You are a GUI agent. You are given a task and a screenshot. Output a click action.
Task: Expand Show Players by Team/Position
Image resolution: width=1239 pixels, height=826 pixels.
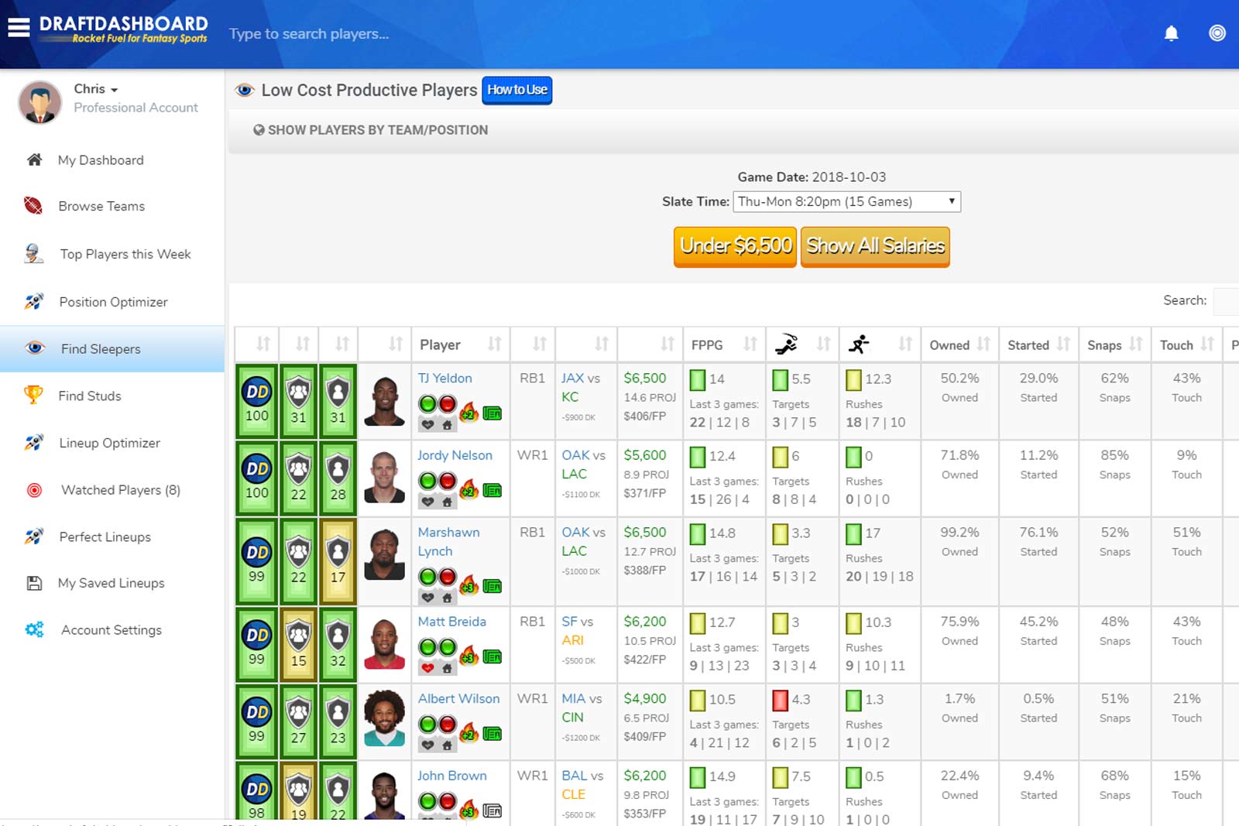(x=370, y=130)
